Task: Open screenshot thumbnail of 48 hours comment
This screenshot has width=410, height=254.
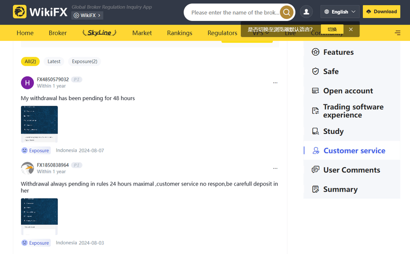Action: click(x=39, y=124)
